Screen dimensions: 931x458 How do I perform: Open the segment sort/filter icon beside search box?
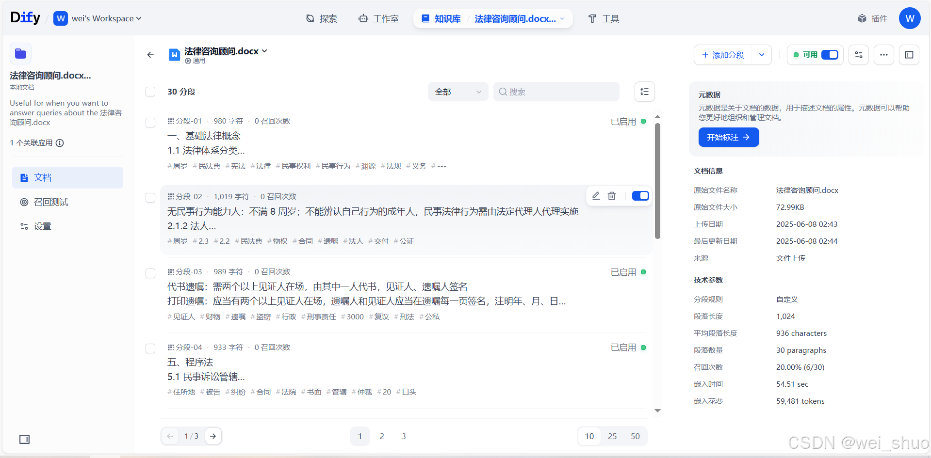(x=644, y=92)
